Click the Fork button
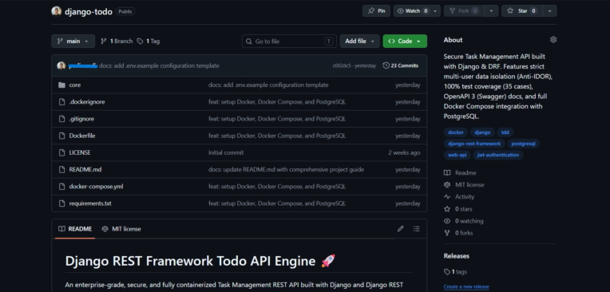Image resolution: width=610 pixels, height=292 pixels. tap(464, 11)
